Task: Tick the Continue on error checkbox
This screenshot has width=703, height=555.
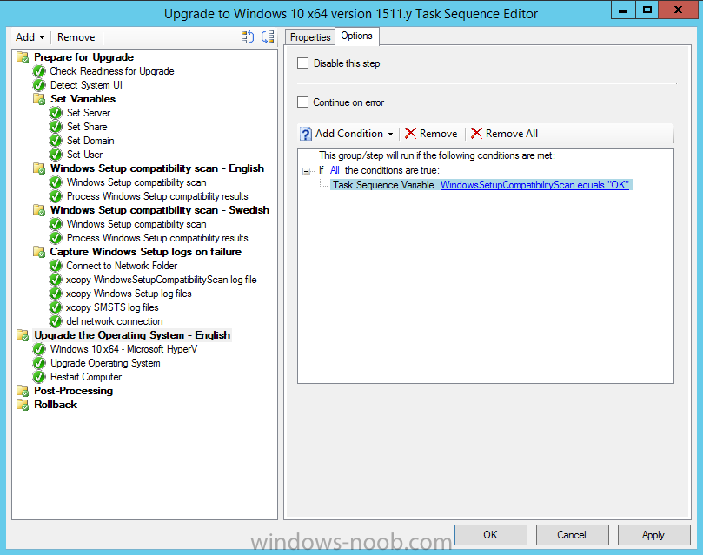Action: tap(303, 102)
